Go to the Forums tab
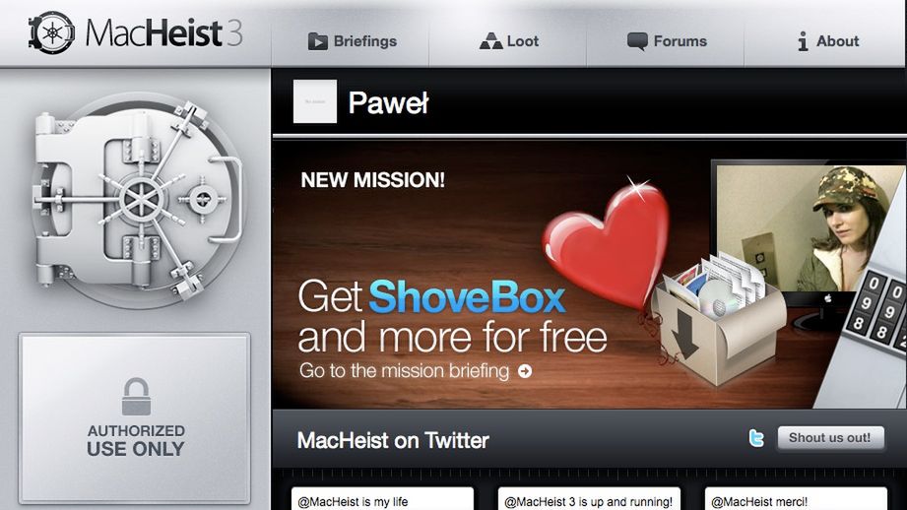 [665, 41]
